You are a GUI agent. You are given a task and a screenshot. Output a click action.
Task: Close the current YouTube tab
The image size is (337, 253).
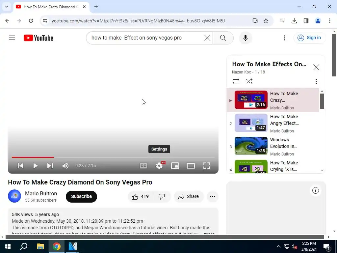tap(84, 7)
